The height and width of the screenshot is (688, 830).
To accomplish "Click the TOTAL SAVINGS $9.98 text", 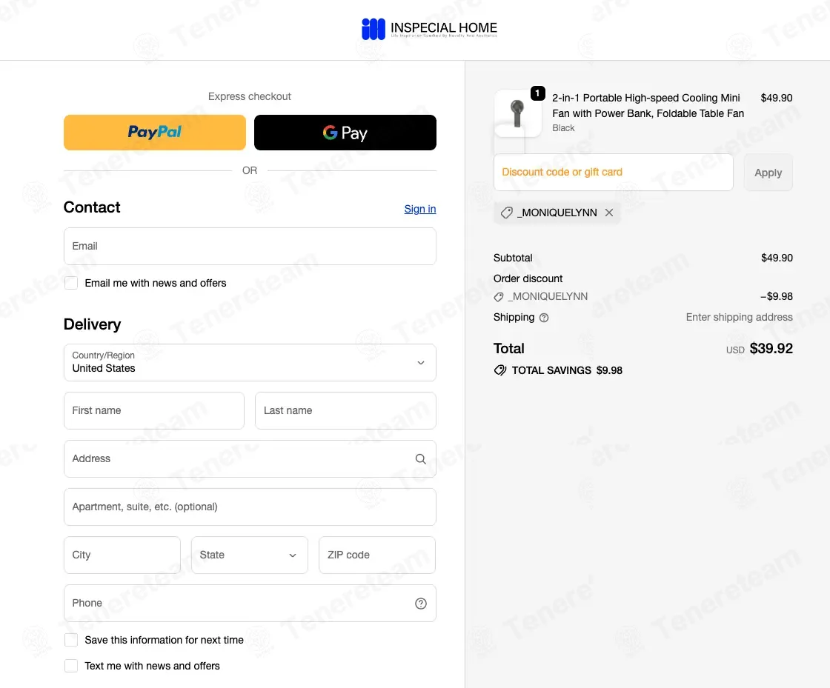I will click(x=567, y=370).
